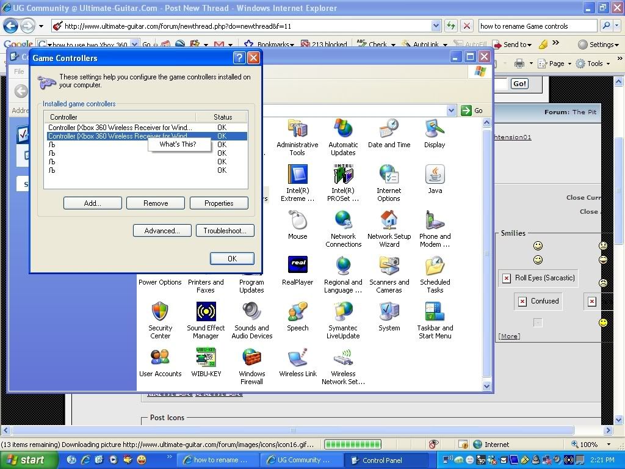Select first Xbox 360 controller row

click(x=145, y=127)
